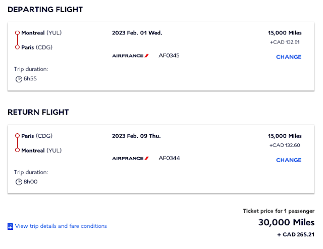Viewport: 323px width, 249px height.
Task: Click the RETURN FLIGHT heading
Action: [38, 112]
